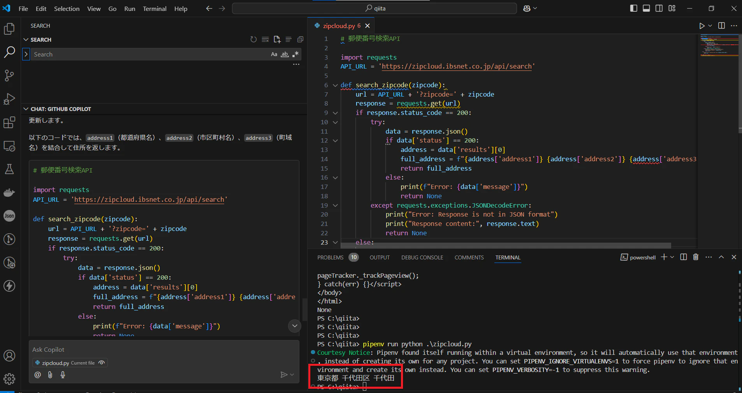The height and width of the screenshot is (393, 742).
Task: Refresh search results
Action: click(x=253, y=39)
